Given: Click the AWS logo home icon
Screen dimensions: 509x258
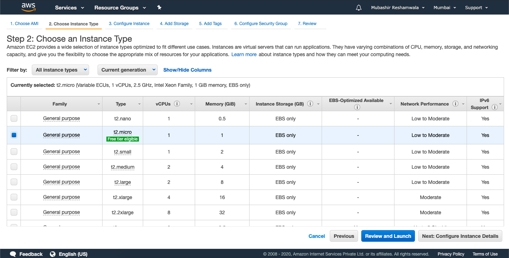Looking at the screenshot, I should click(28, 7).
